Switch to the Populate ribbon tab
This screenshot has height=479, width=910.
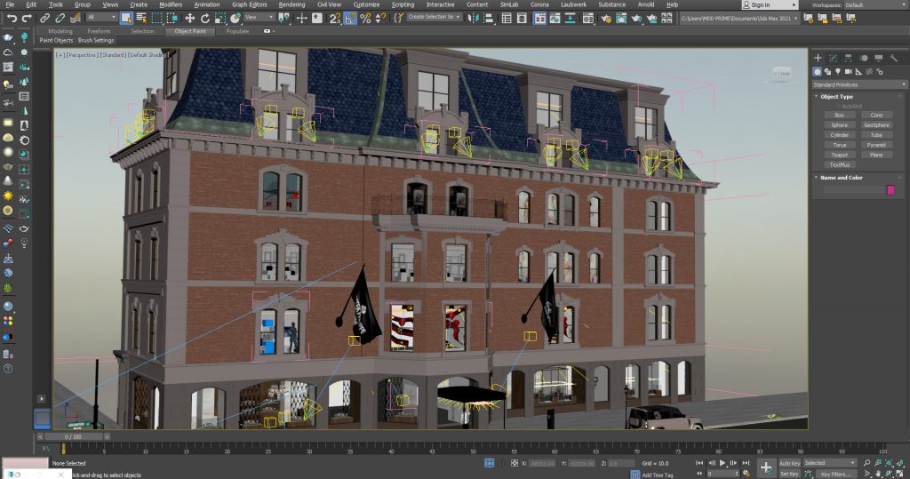click(237, 31)
